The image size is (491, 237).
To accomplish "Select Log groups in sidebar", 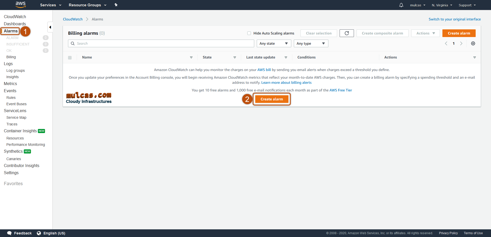I will (16, 70).
